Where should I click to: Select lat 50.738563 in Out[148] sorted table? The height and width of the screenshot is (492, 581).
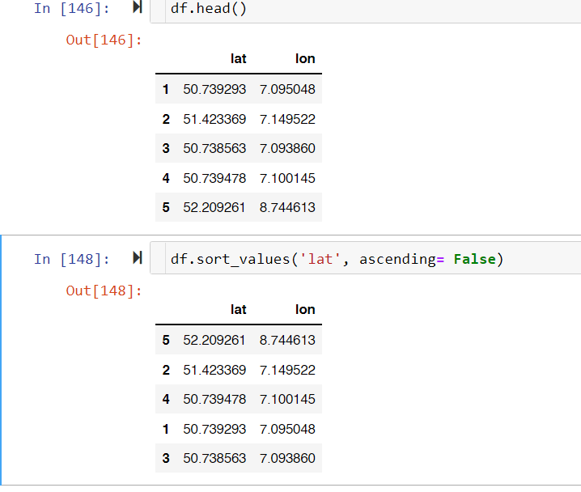214,458
